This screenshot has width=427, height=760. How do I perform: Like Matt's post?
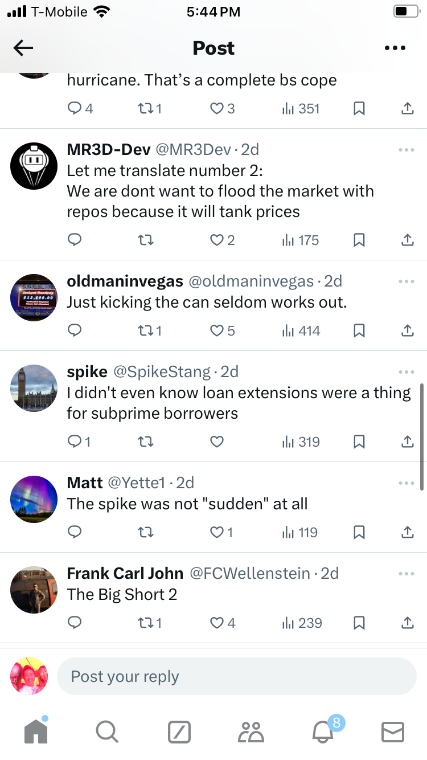pyautogui.click(x=217, y=533)
